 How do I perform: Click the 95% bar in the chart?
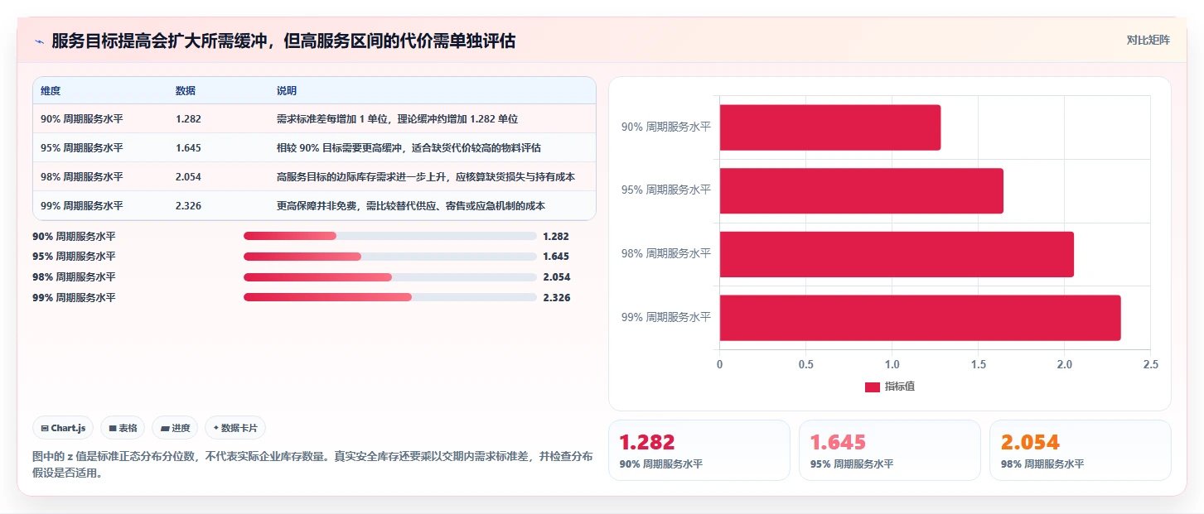click(x=861, y=190)
